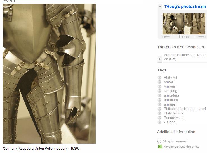The width and height of the screenshot is (207, 153).
Task: Click globe icon beside Philly Art tag
Action: click(159, 78)
